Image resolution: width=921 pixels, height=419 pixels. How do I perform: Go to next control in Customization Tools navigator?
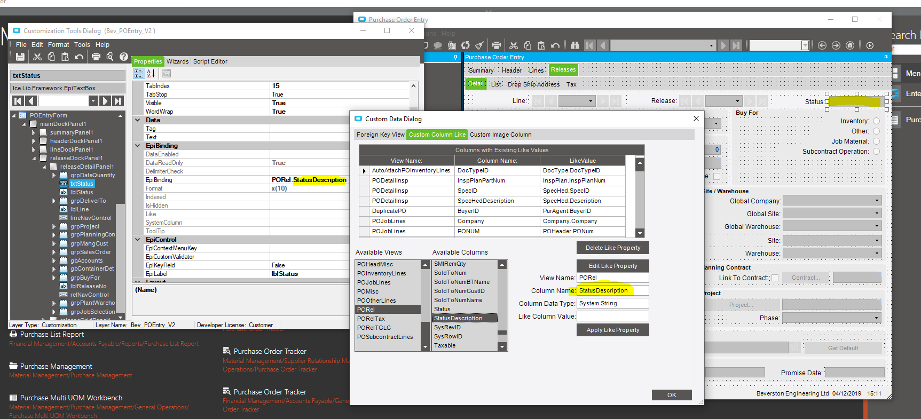click(105, 101)
